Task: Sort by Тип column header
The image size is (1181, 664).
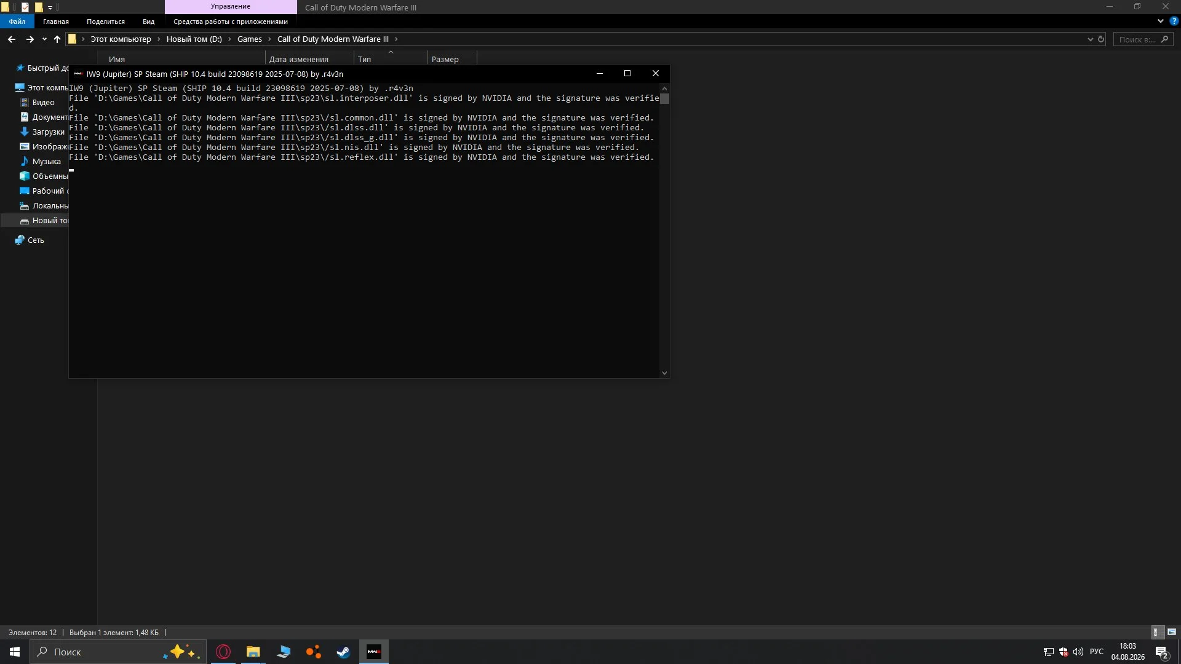Action: [391, 59]
